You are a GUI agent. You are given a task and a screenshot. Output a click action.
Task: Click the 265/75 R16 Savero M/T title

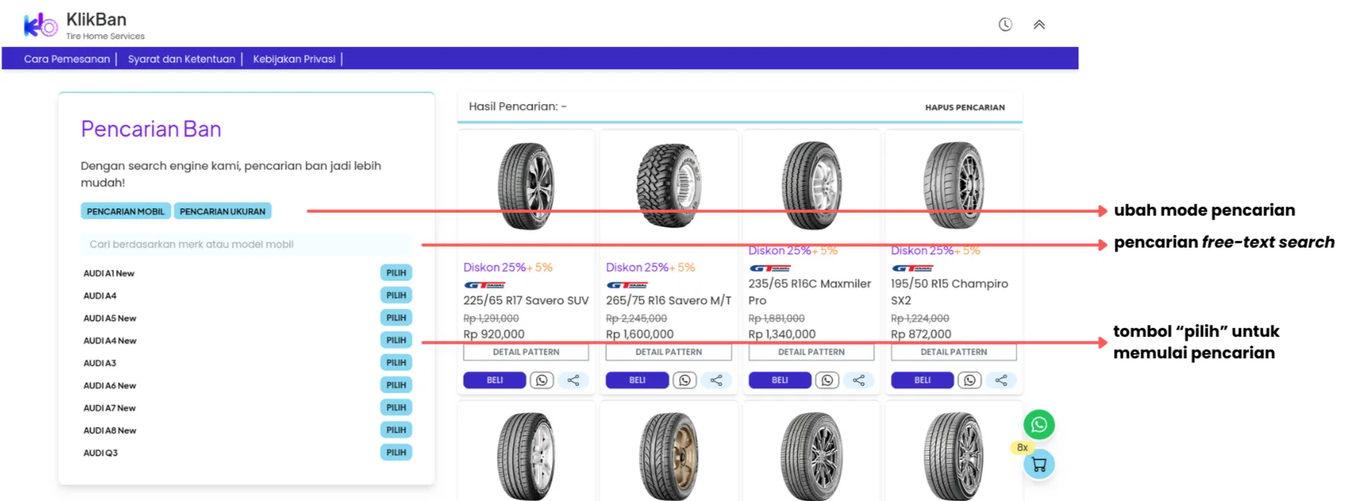point(669,300)
